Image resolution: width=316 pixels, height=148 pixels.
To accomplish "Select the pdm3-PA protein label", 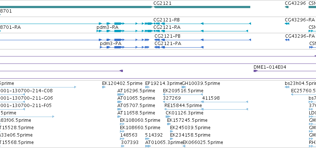I will 111,44.
